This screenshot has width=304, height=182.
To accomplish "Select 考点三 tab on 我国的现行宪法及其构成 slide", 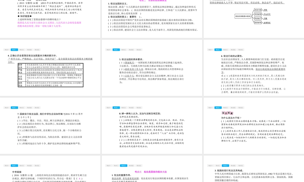I will click(226, 166).
